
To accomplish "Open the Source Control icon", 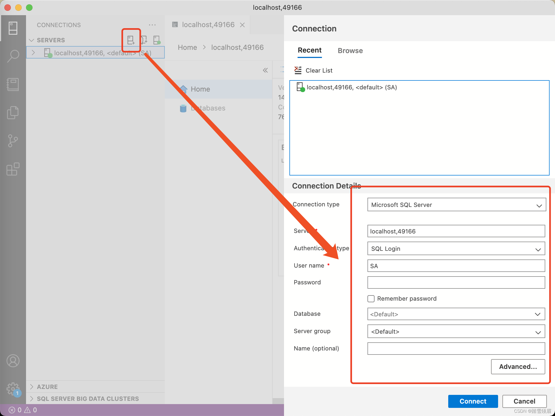I will click(x=13, y=141).
